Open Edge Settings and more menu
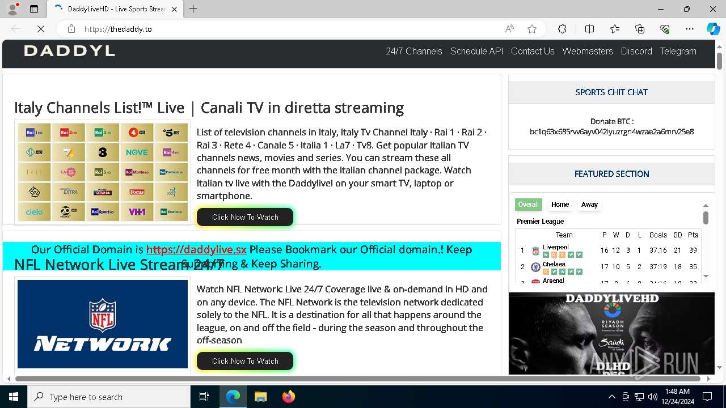The width and height of the screenshot is (726, 408). 690,29
